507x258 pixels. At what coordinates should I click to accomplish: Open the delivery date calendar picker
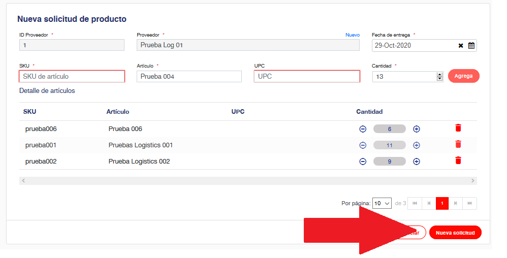(x=471, y=46)
